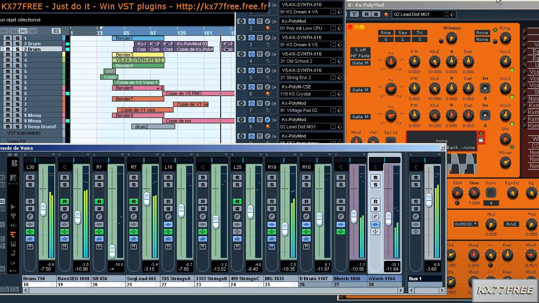This screenshot has width=539, height=303.
Task: Click the keyboard icon in the mixer side panel
Action: (13, 244)
